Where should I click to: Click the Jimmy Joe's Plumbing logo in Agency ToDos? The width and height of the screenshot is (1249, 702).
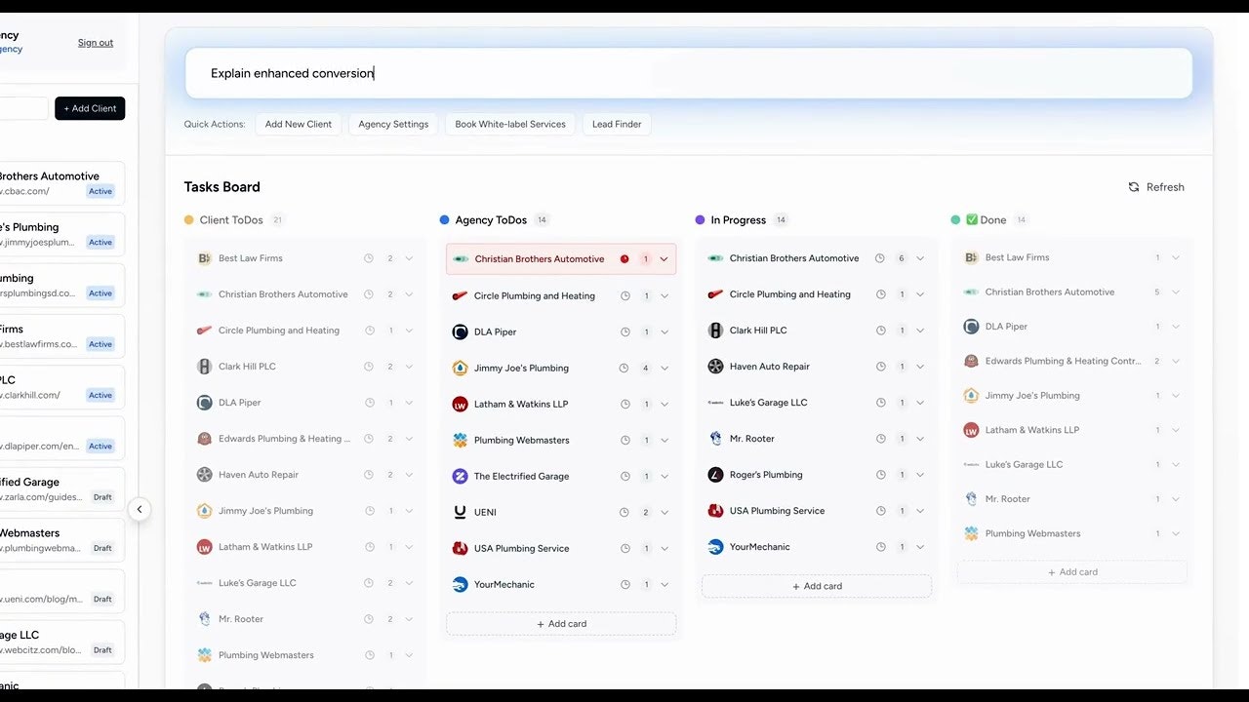[461, 369]
